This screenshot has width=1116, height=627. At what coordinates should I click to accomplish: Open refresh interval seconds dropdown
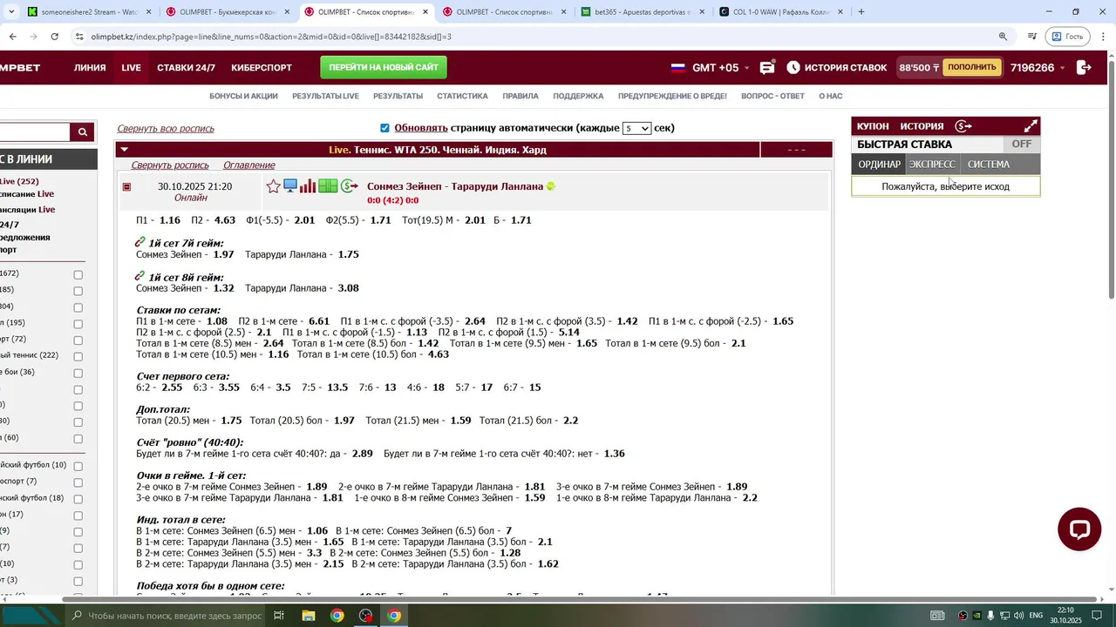636,128
